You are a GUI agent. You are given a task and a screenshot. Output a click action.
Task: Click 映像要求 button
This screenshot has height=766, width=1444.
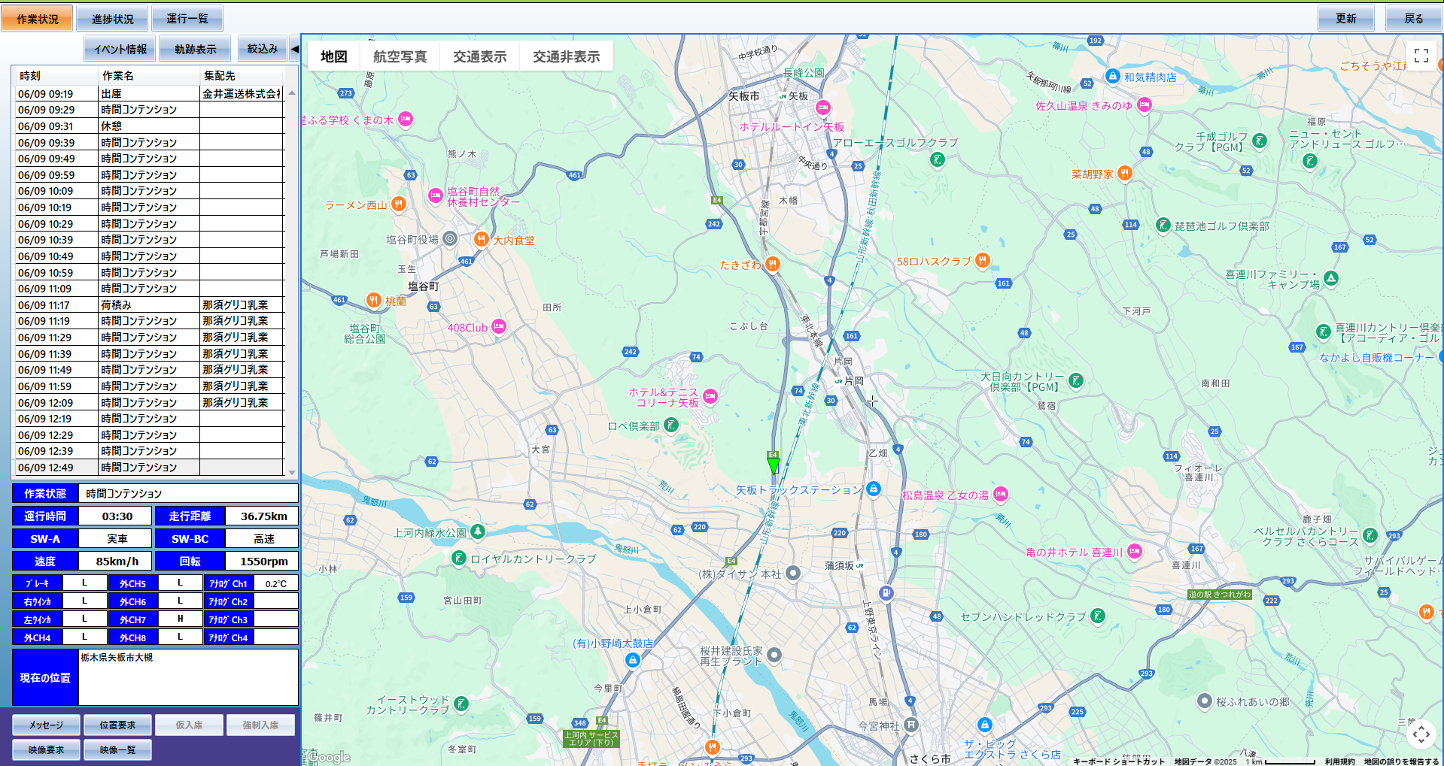(47, 749)
